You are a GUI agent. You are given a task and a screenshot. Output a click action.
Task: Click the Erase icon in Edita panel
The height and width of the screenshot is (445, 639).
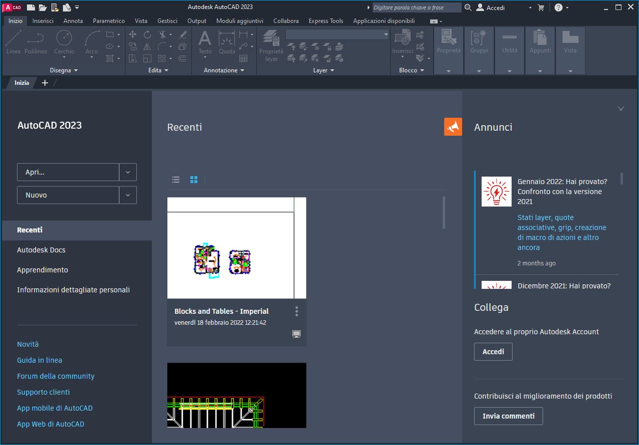click(182, 34)
